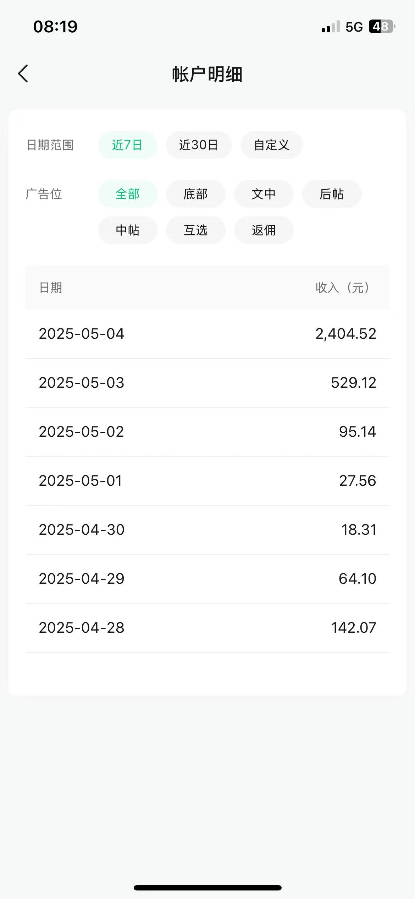415x899 pixels.
Task: Select the 全部 ad slot filter
Action: [x=127, y=194]
